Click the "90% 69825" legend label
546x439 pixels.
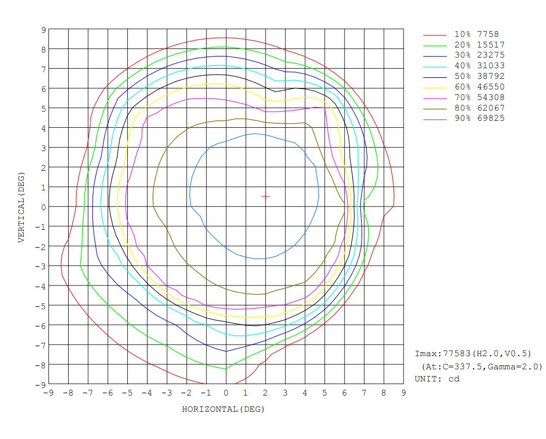click(x=479, y=118)
